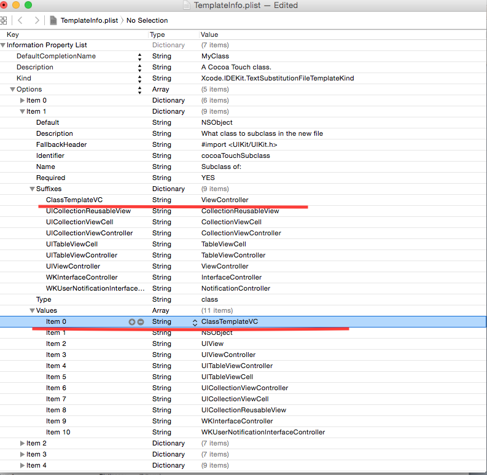This screenshot has height=475, width=487.
Task: Remove the selected row with the minus button
Action: click(x=141, y=322)
